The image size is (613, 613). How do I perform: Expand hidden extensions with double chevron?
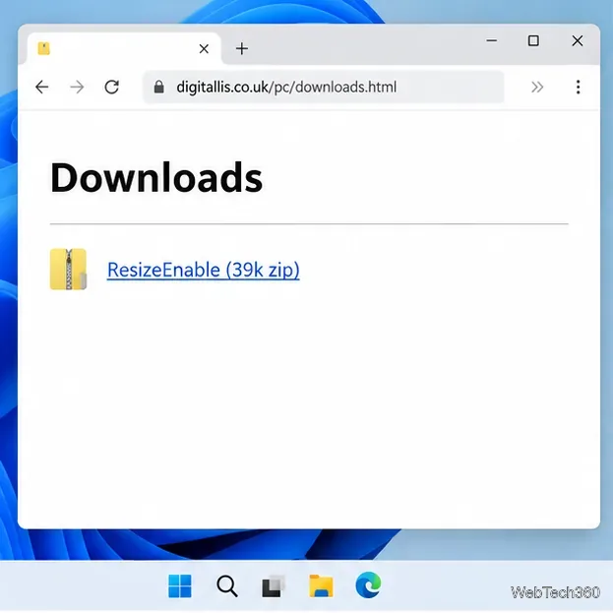click(537, 87)
